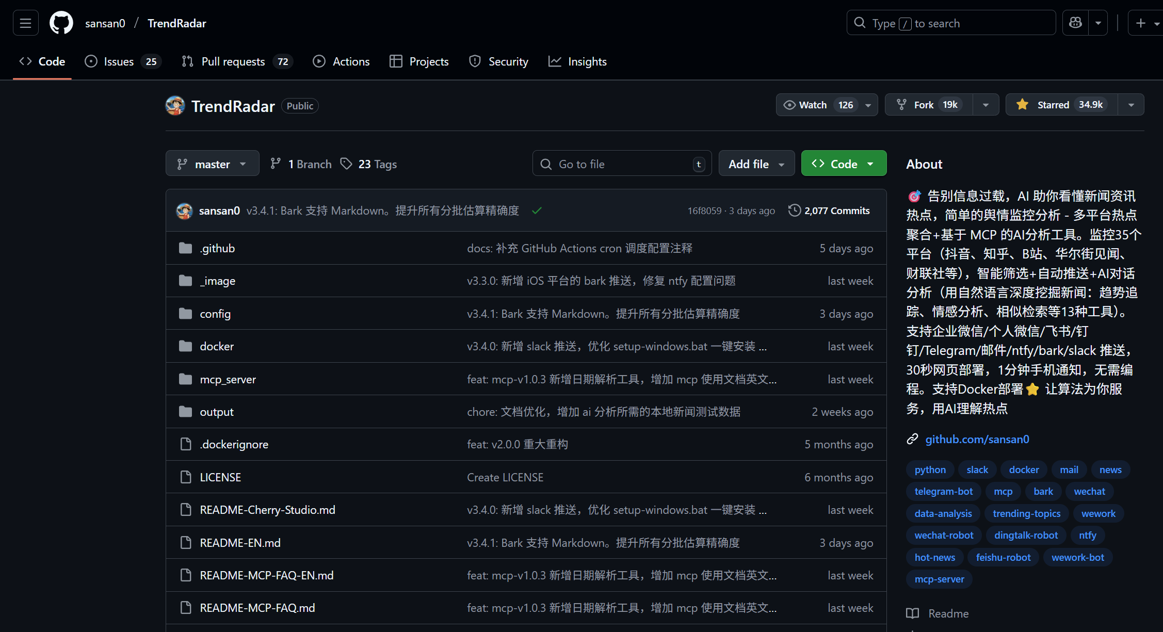Open the .github folder icon
The image size is (1163, 632).
[185, 248]
